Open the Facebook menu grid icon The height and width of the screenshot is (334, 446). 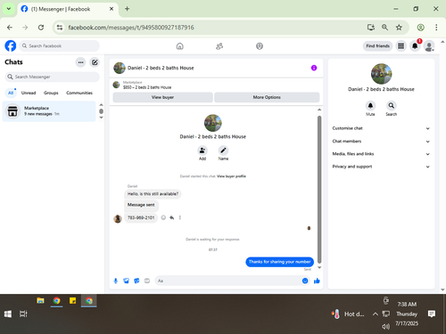coord(401,46)
